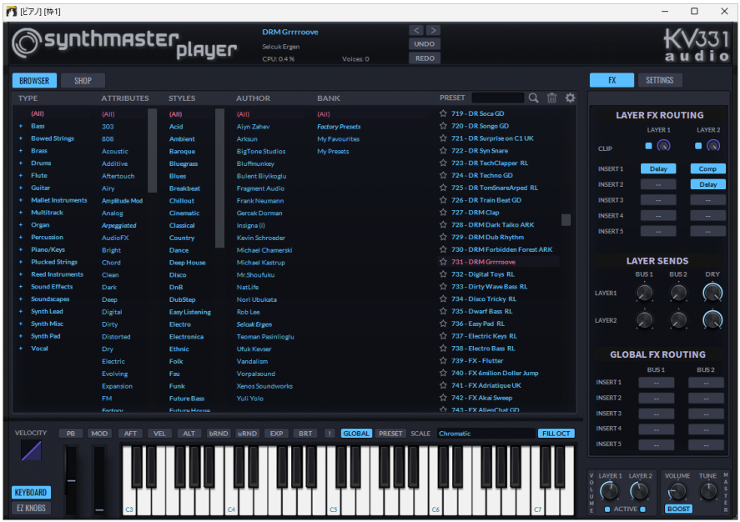The height and width of the screenshot is (522, 740).
Task: Show the KEYBOARD panel
Action: point(31,492)
